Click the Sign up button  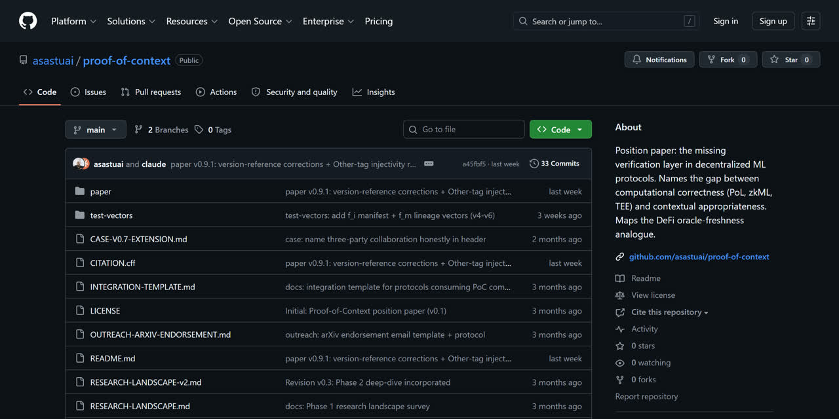pos(773,21)
